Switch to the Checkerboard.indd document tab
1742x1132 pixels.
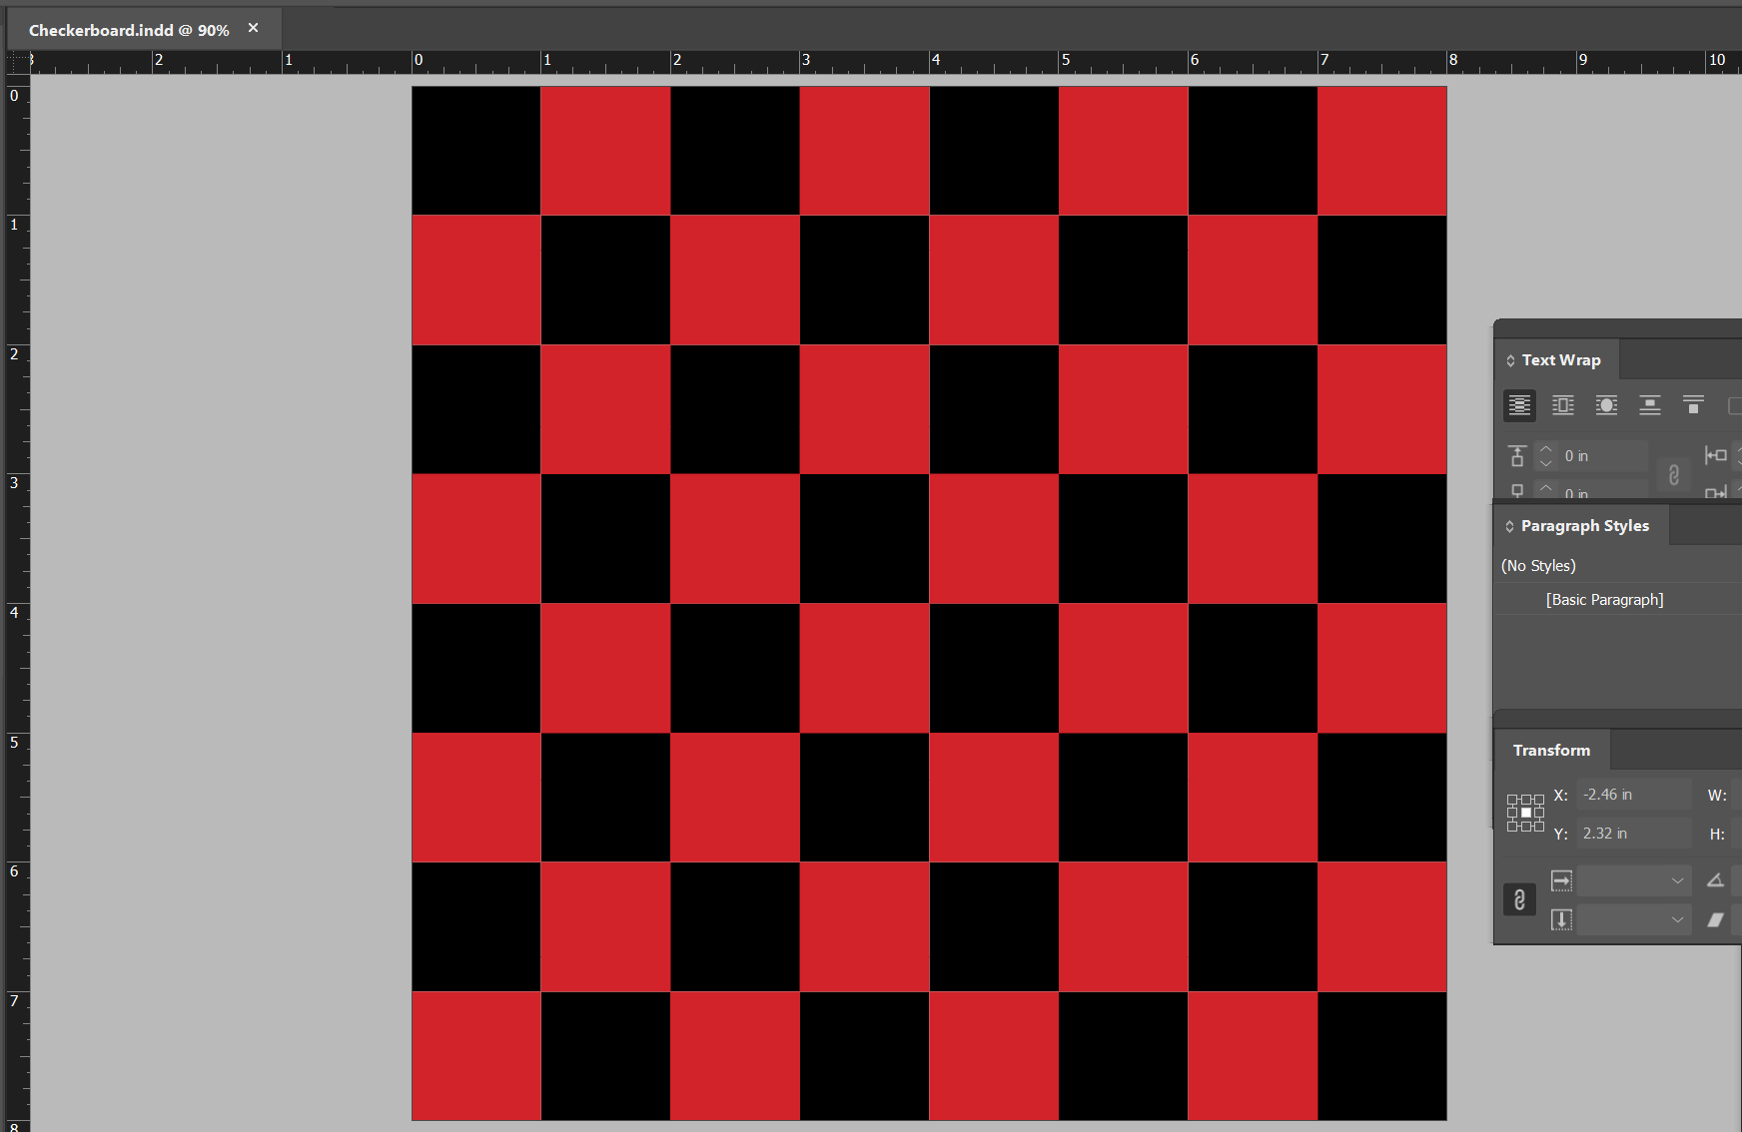[129, 30]
